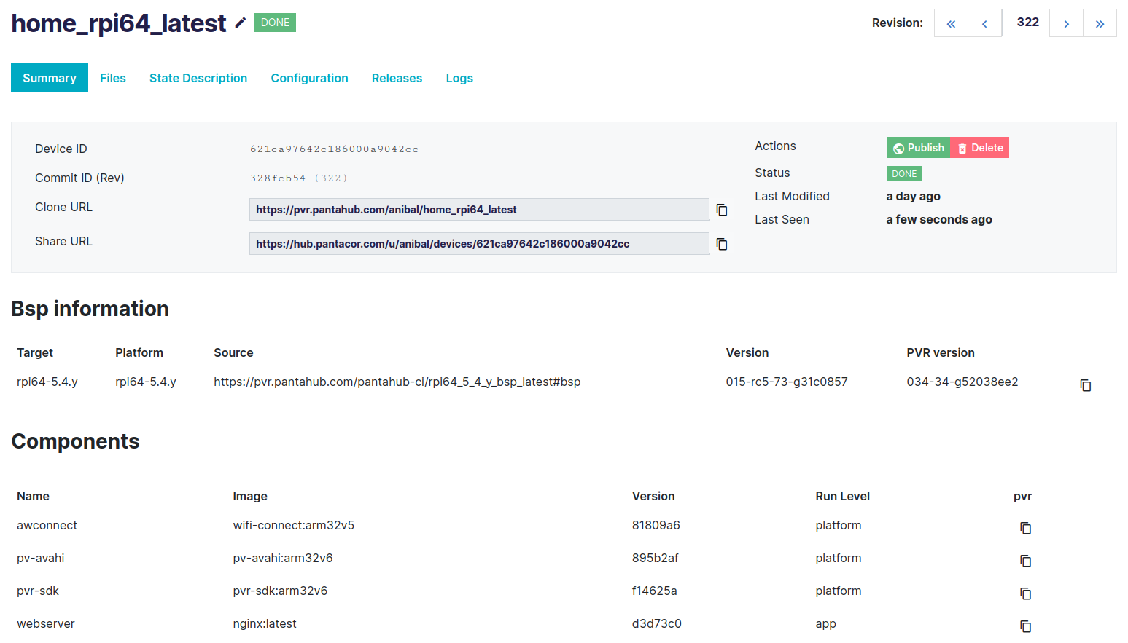Click the DONE status label
The height and width of the screenshot is (643, 1128).
(904, 173)
